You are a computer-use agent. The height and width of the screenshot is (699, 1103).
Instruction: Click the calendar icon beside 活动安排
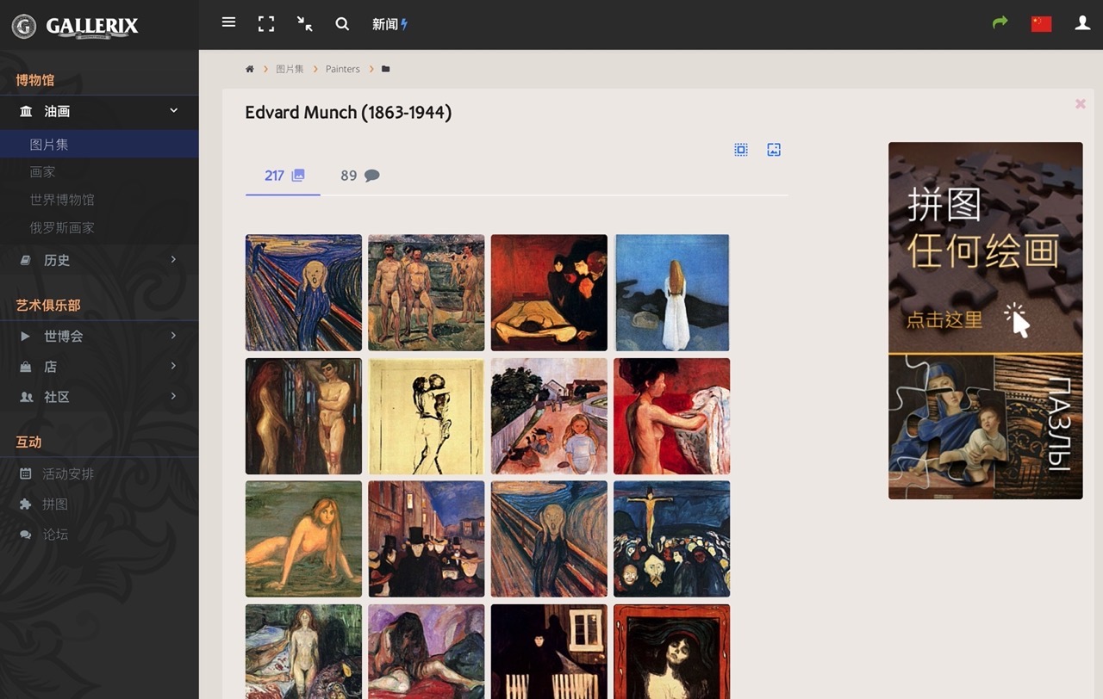[x=26, y=473]
